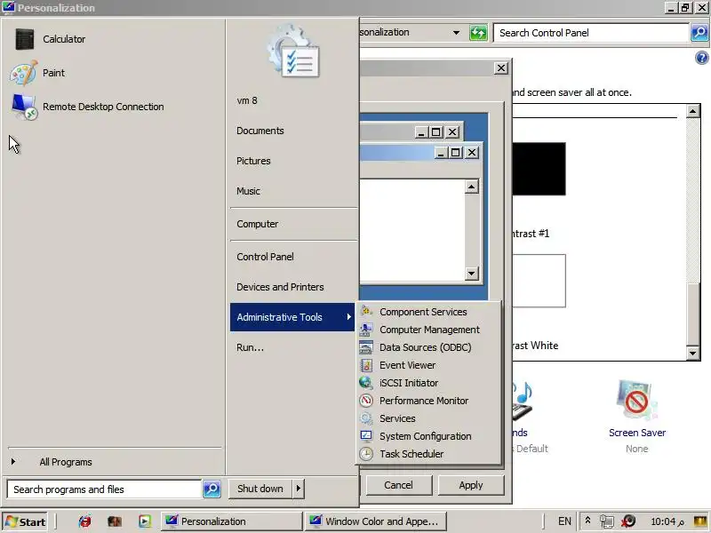The height and width of the screenshot is (533, 711).
Task: Expand All Programs list
Action: (65, 462)
